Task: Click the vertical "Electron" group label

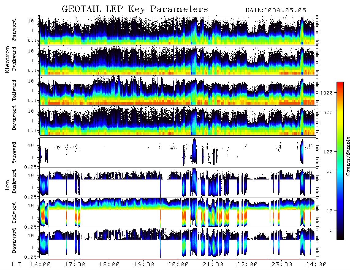Action: coord(7,60)
